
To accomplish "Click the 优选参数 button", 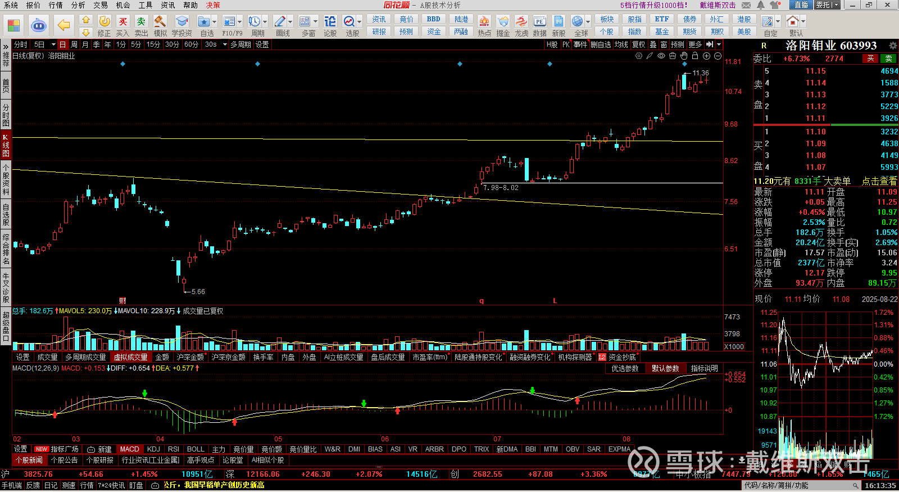I will [625, 368].
